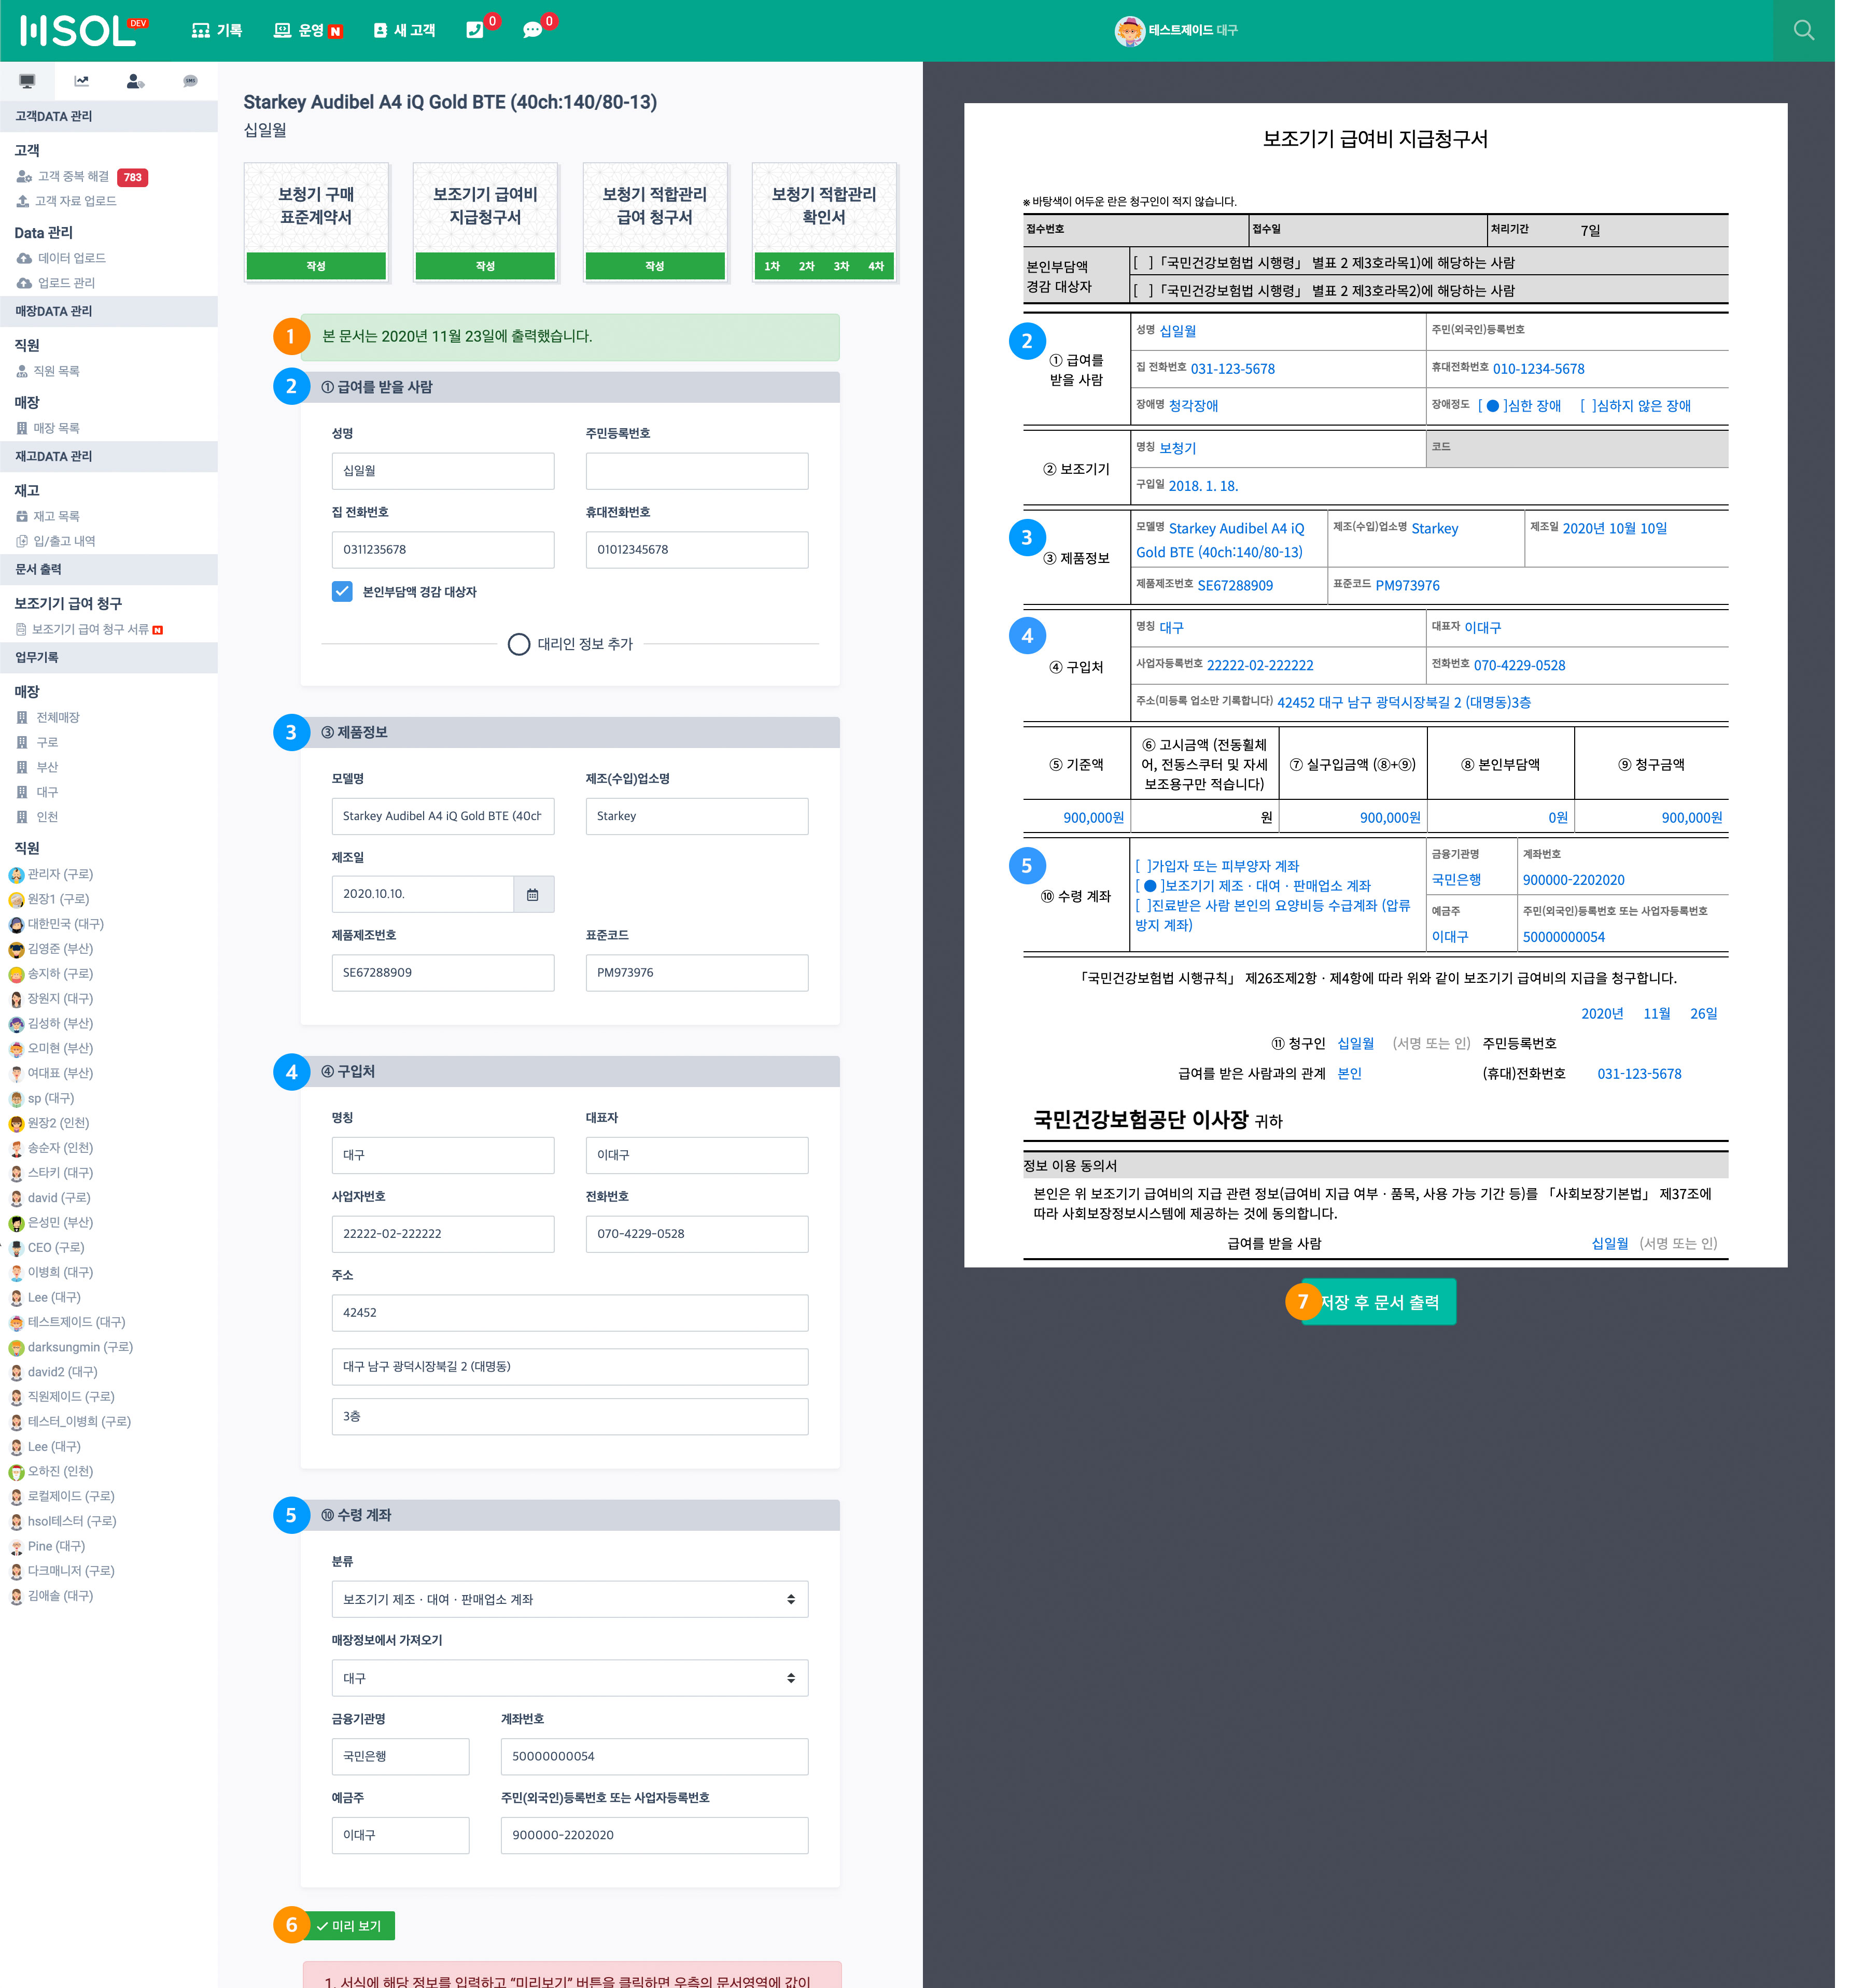This screenshot has height=1988, width=1850.
Task: Click the 금융기관명 input field
Action: tap(400, 1756)
